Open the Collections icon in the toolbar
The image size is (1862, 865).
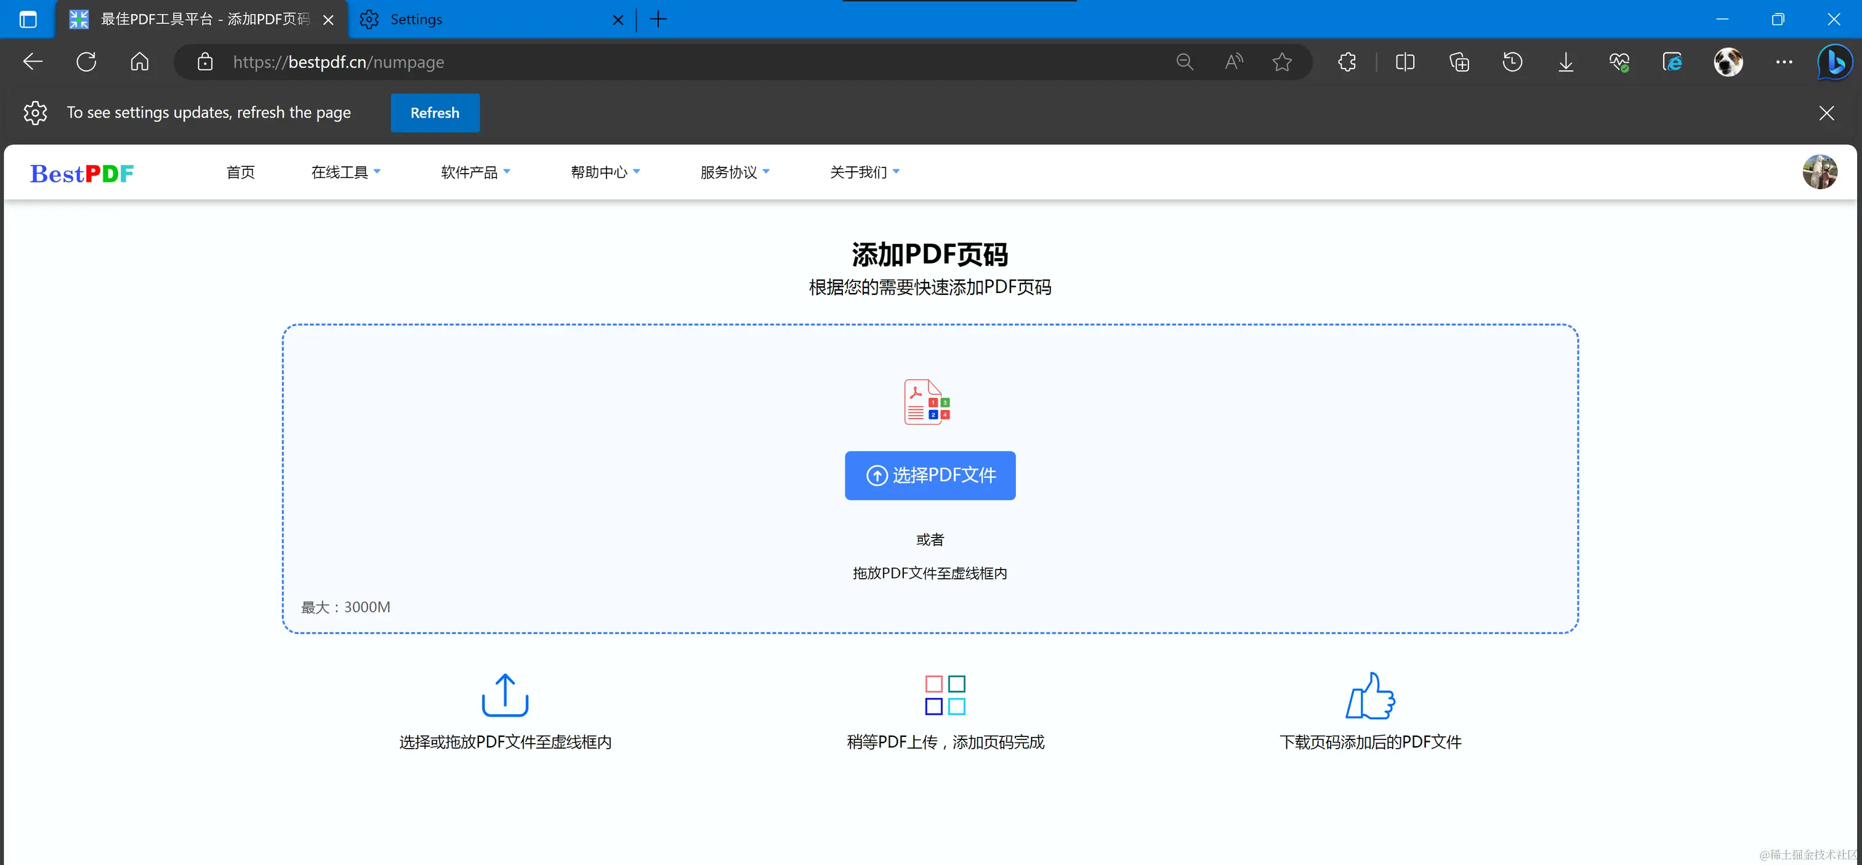point(1459,62)
